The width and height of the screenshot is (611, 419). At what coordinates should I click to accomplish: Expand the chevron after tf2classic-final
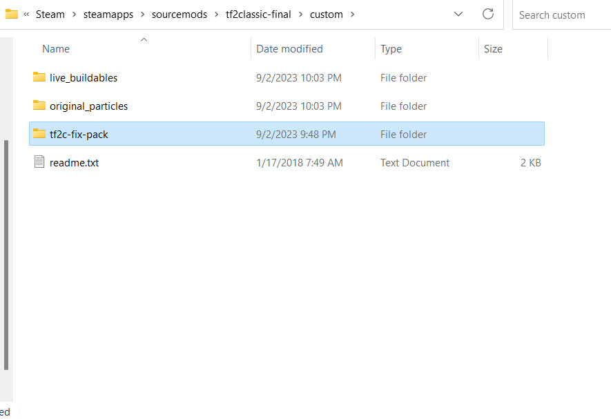coord(300,14)
